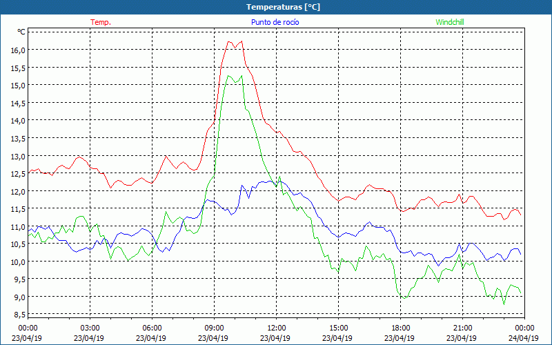This screenshot has width=552, height=345.
Task: Click the 18:00 time axis label
Action: click(401, 328)
